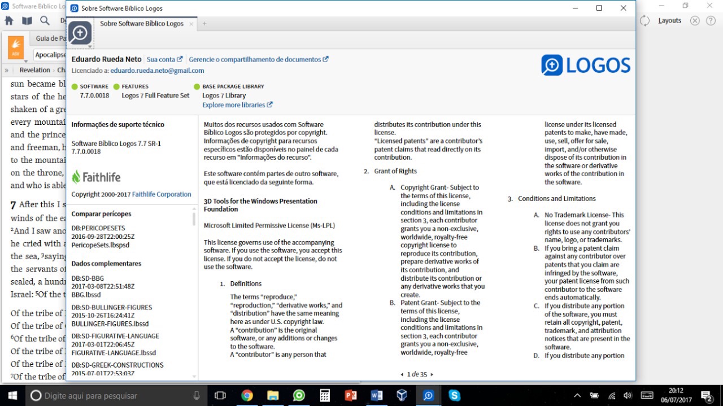Screen dimensions: 723x406
Task: Open PowerPoint from the taskbar
Action: point(351,395)
